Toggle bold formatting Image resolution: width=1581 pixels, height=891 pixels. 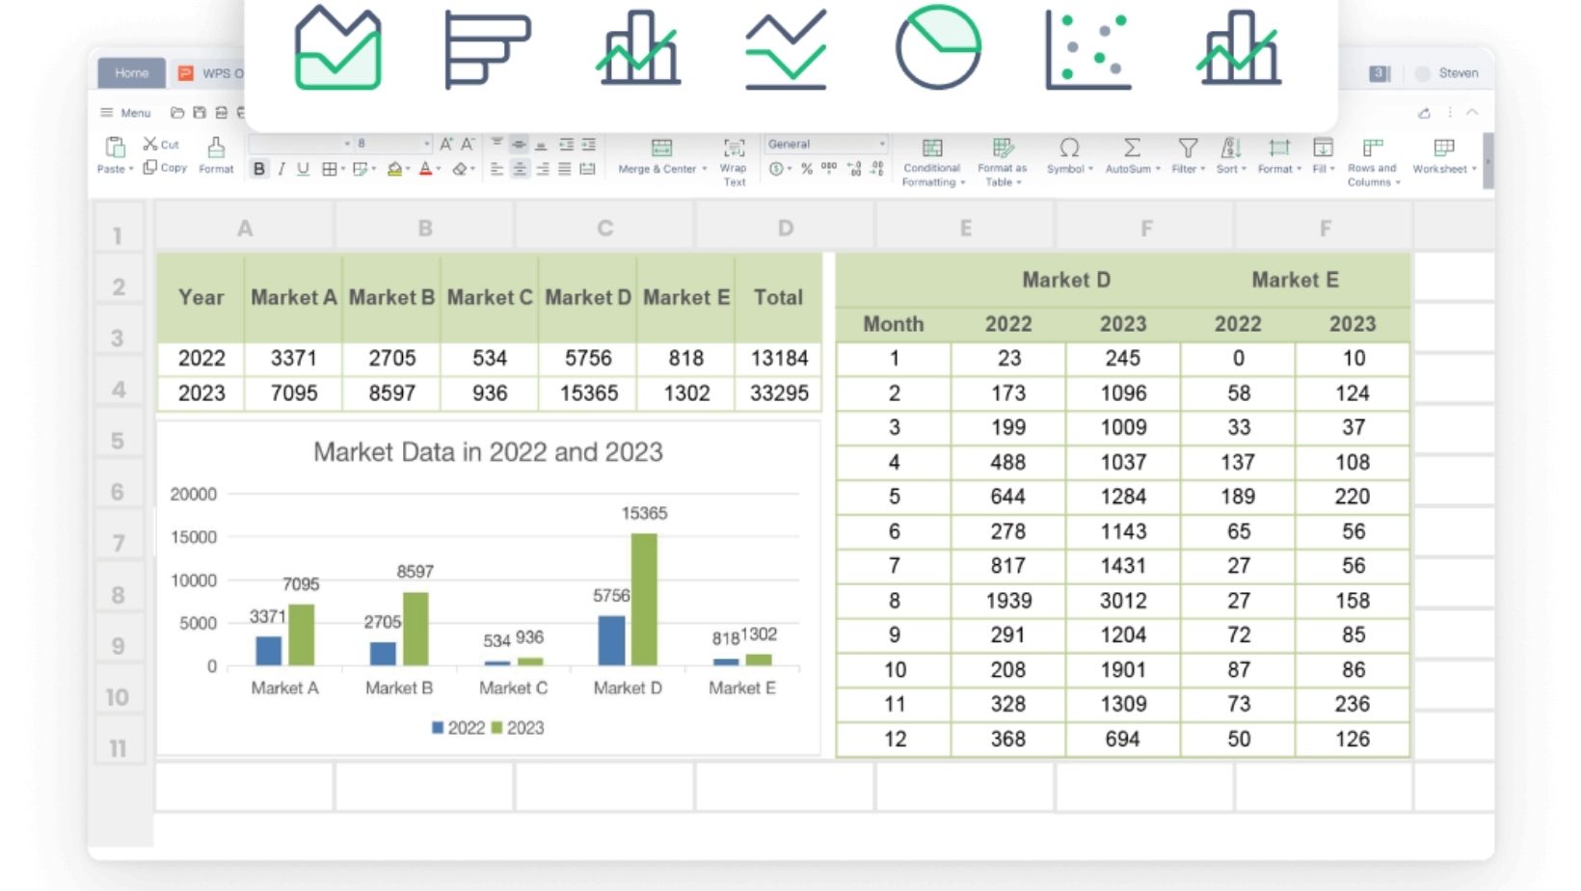[259, 169]
